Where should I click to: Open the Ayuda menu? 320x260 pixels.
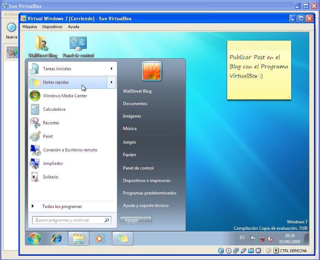(x=74, y=27)
